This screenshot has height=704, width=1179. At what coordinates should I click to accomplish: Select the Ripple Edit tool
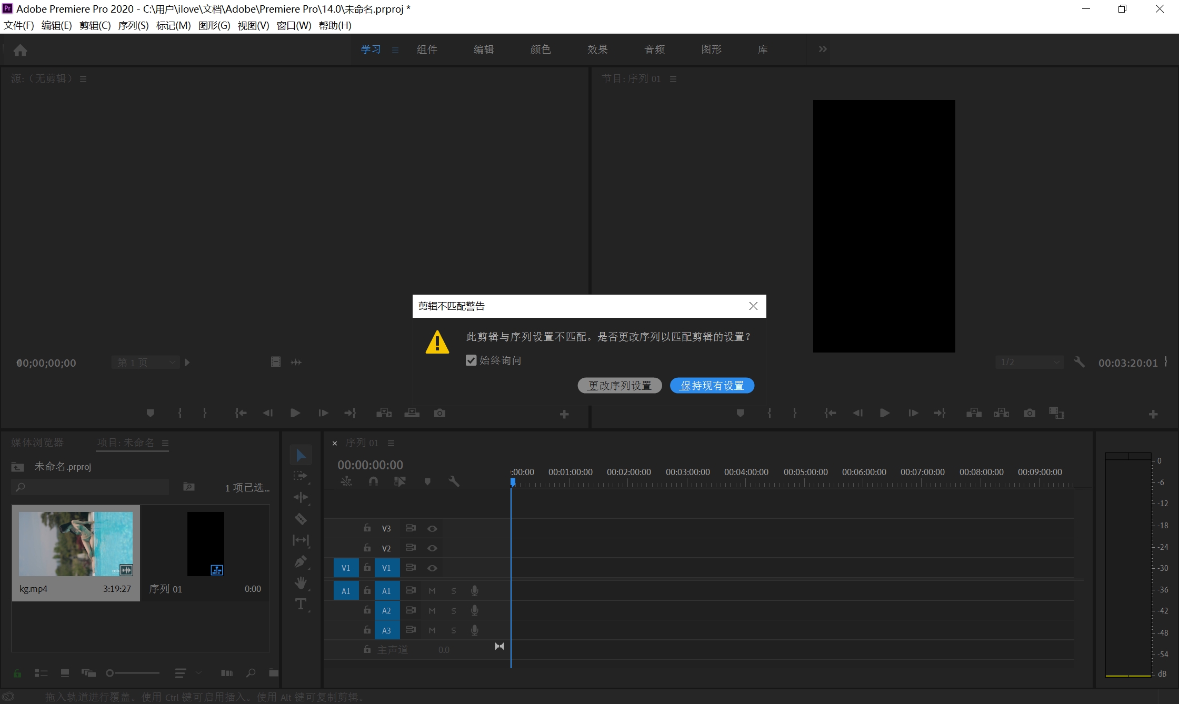[x=301, y=498]
